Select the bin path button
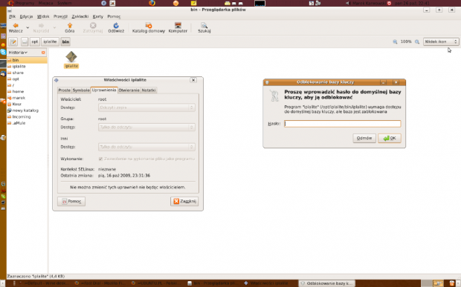Image resolution: width=461 pixels, height=287 pixels. pos(65,42)
